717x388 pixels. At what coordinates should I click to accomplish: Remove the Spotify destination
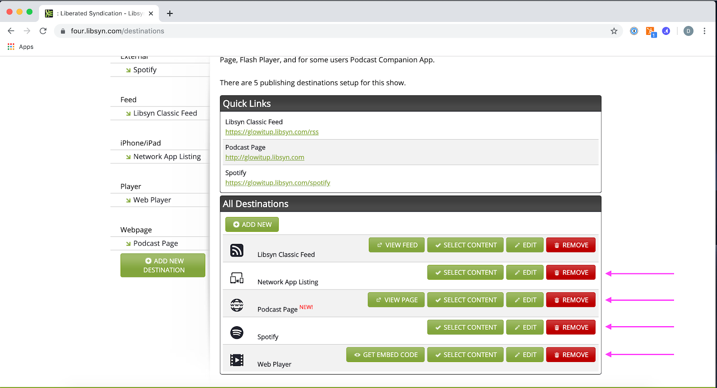(571, 328)
